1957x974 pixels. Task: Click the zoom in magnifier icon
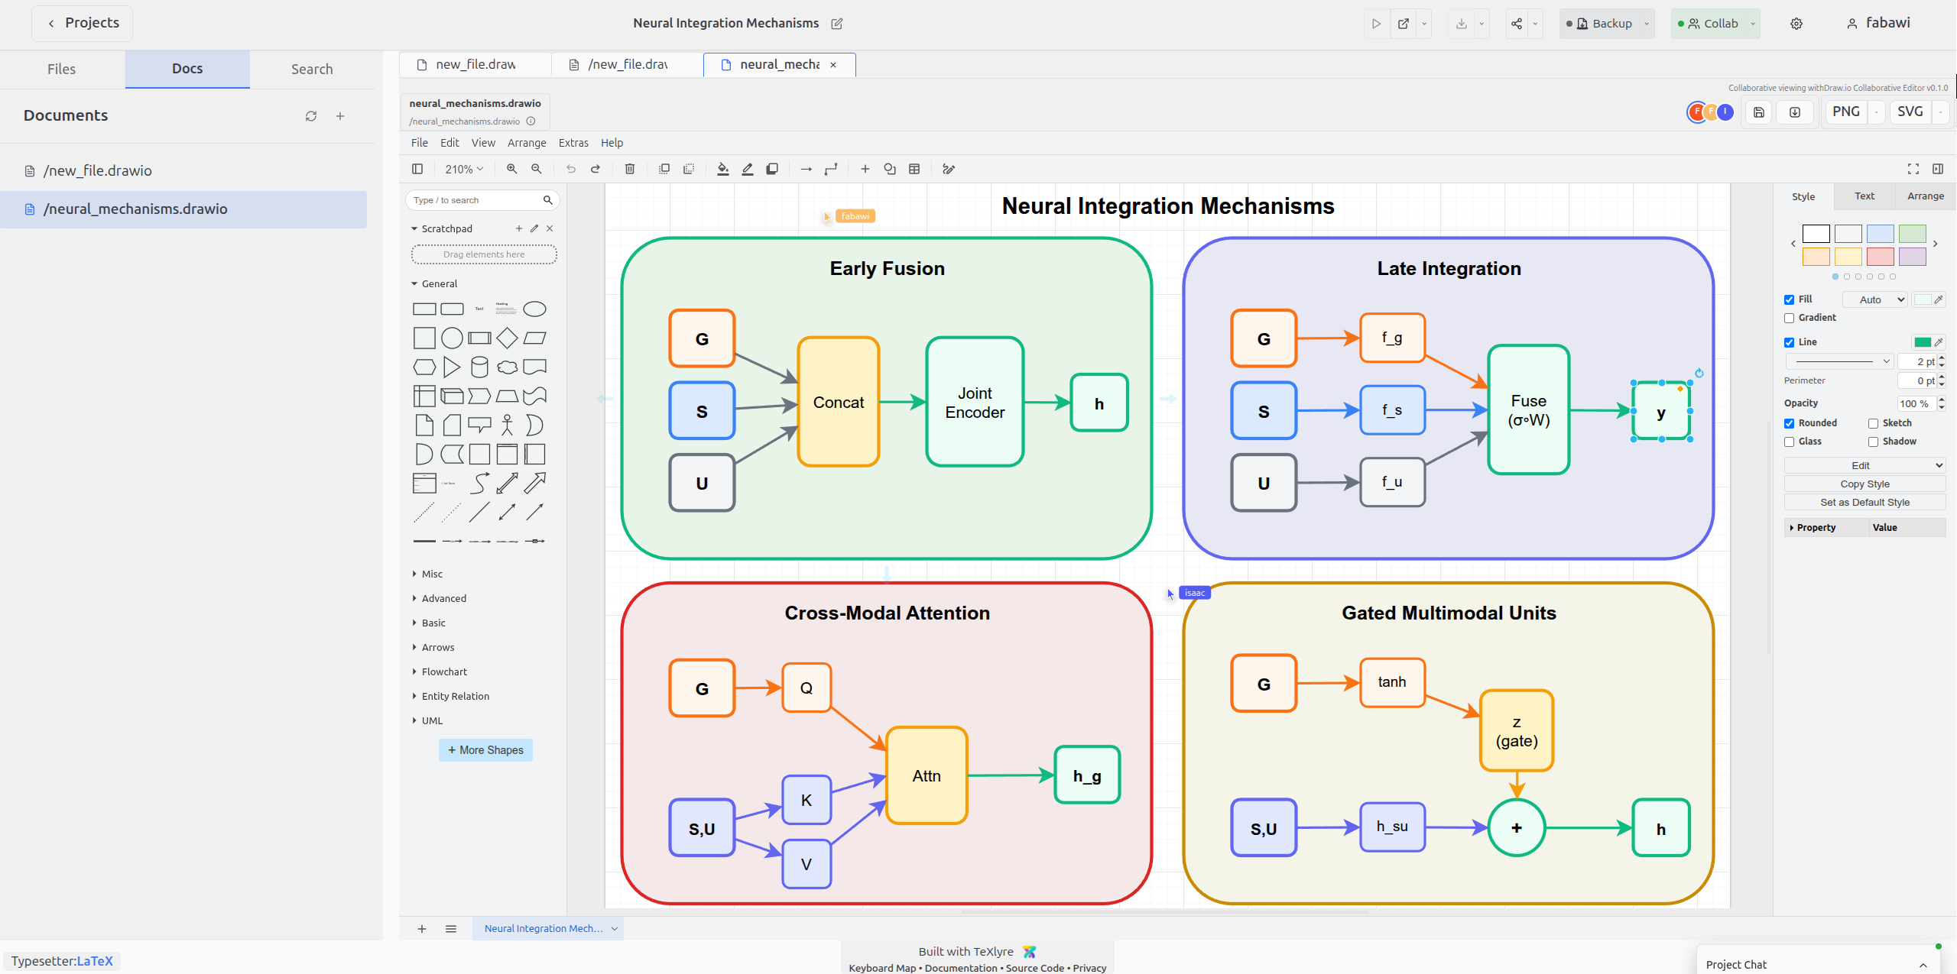(x=511, y=169)
